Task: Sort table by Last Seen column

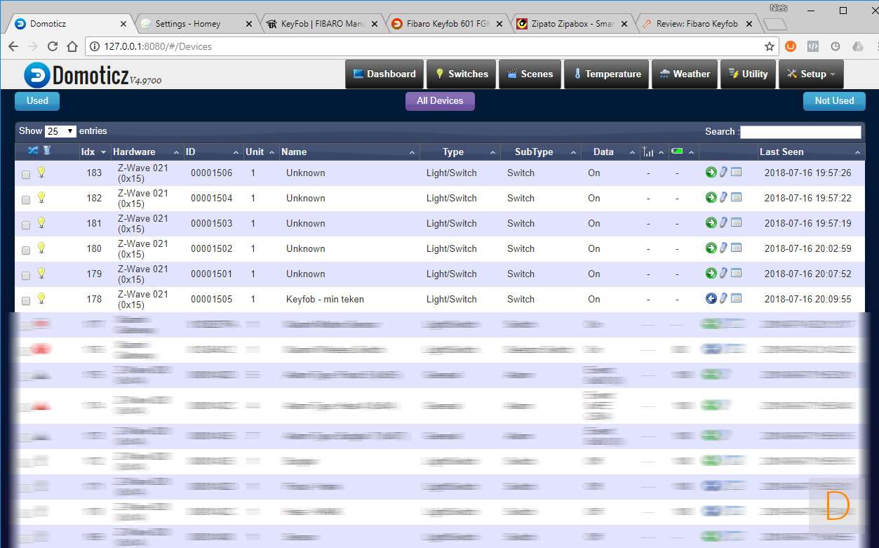Action: pyautogui.click(x=781, y=152)
